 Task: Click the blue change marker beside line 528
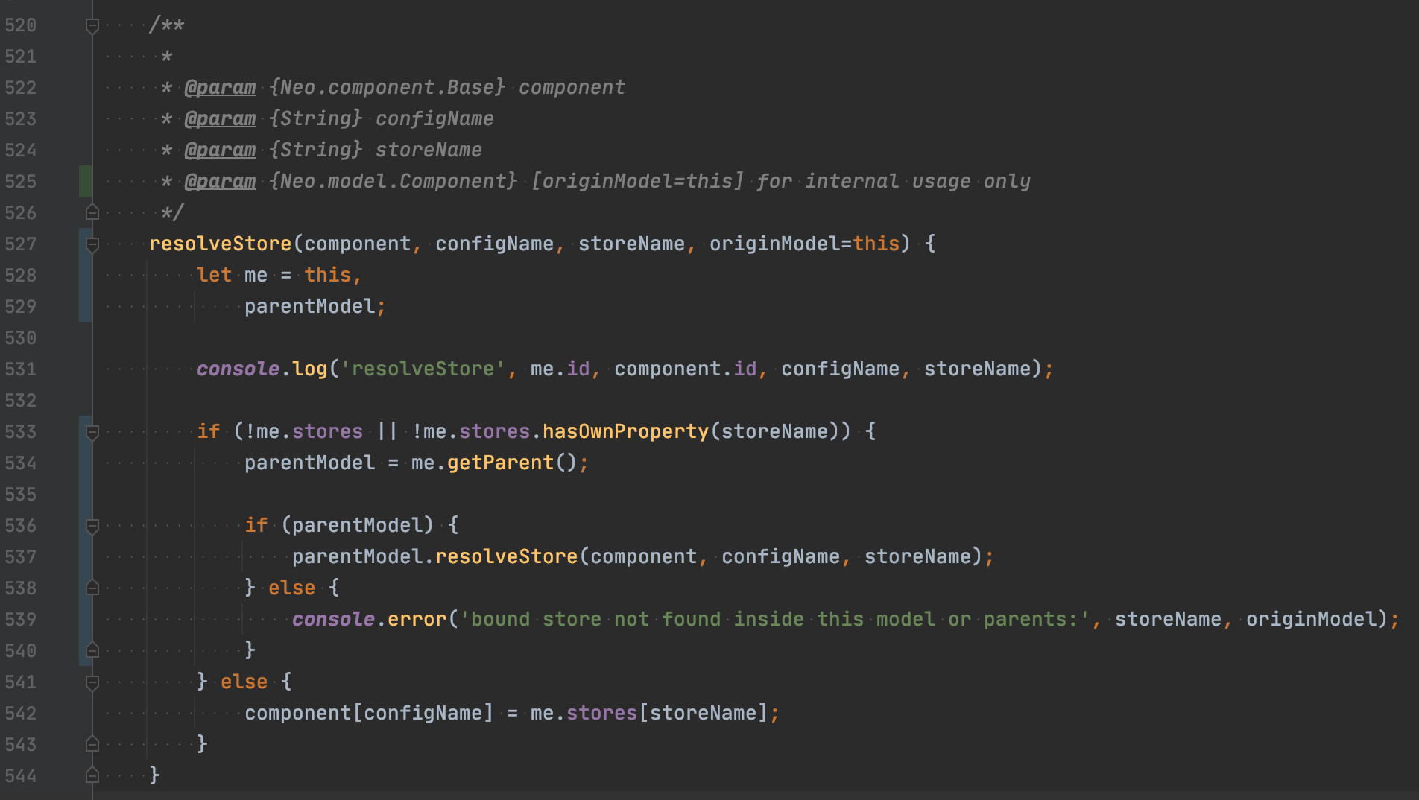[x=85, y=275]
